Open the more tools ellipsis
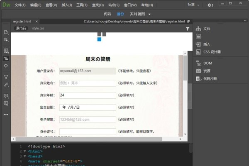This screenshot has width=249, height=166. coord(6,115)
